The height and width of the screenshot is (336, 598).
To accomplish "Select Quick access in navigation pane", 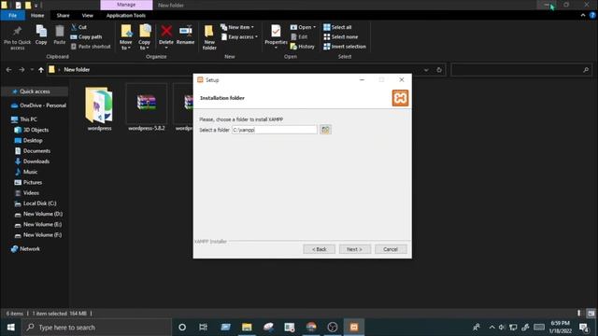I will 35,91.
